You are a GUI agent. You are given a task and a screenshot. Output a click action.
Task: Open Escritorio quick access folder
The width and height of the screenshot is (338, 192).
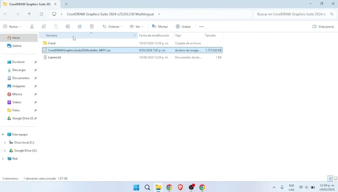[x=19, y=62]
